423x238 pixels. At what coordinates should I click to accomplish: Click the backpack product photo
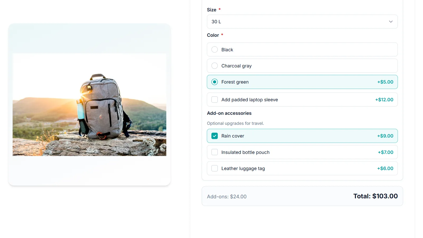point(89,105)
